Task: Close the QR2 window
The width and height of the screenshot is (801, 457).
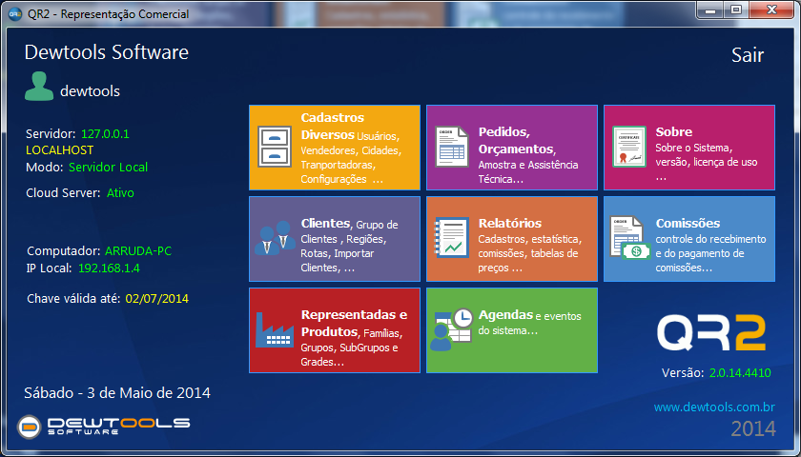Action: coord(770,10)
